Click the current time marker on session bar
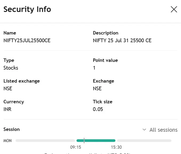Viewport: 181px width, 154px height. click(84, 140)
